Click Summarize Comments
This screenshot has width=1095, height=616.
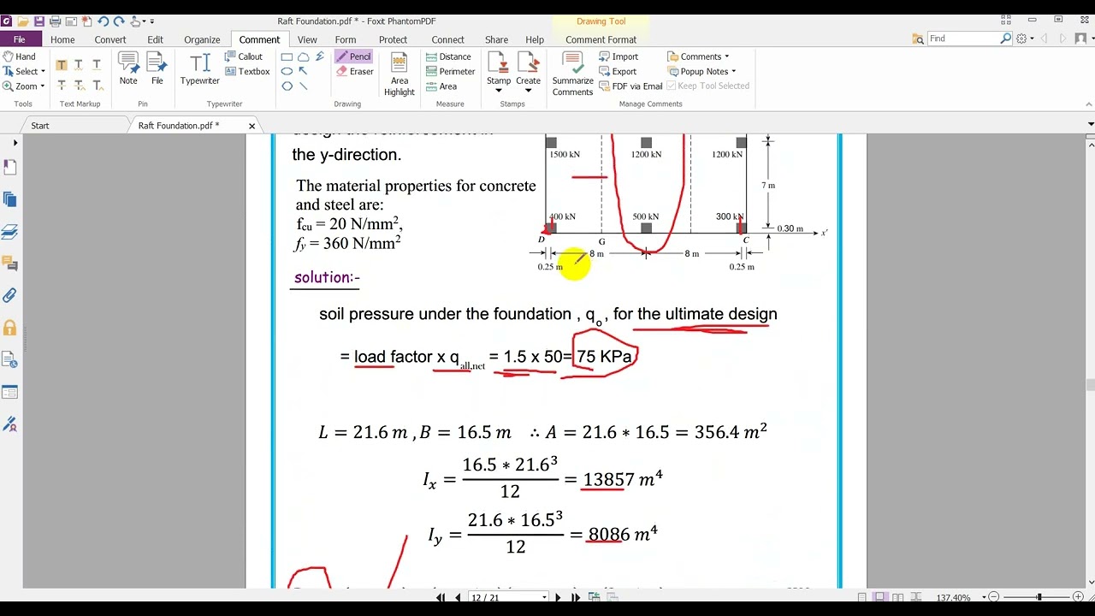(x=572, y=74)
